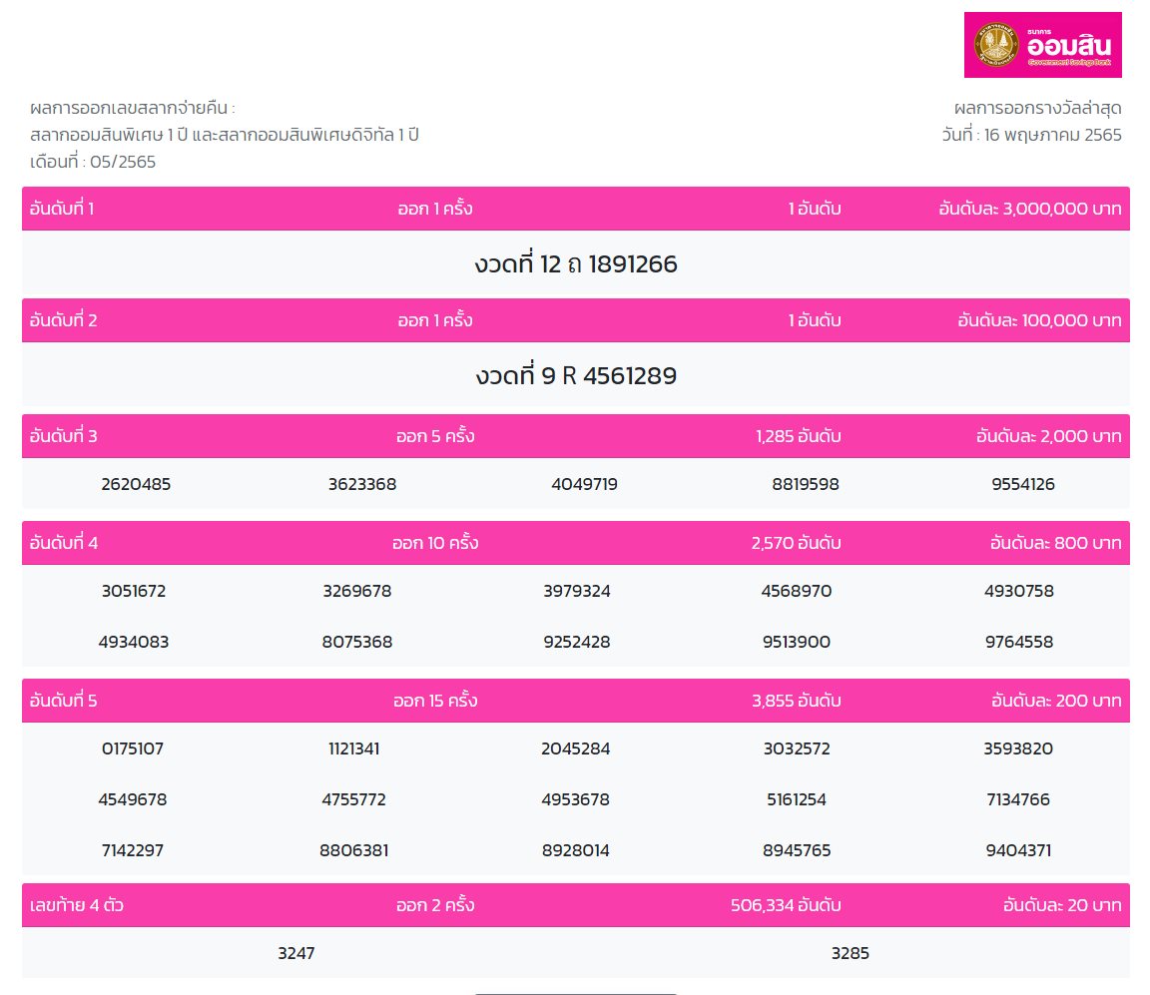Select fourth prize number 4930758
1150x995 pixels.
tap(1018, 591)
